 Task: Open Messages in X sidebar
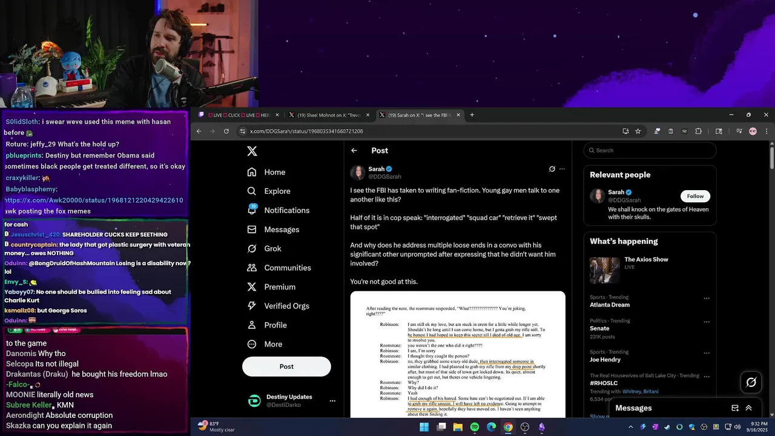pyautogui.click(x=274, y=230)
